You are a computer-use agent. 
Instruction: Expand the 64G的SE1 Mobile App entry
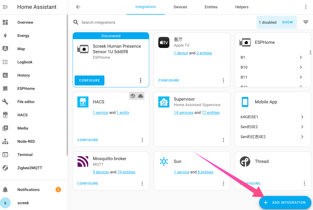[x=302, y=117]
